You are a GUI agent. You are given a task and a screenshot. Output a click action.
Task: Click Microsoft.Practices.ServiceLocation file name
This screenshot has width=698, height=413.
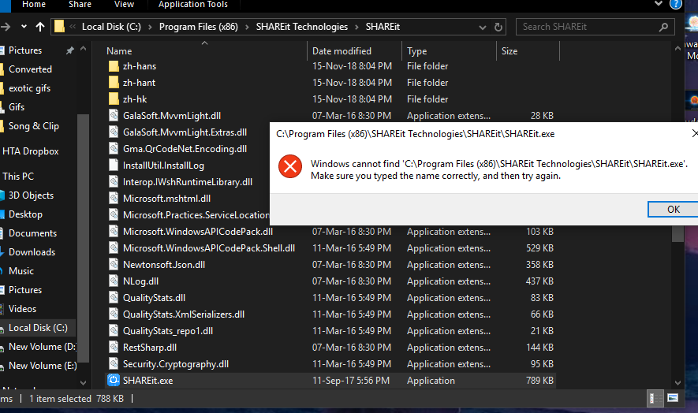coord(196,215)
